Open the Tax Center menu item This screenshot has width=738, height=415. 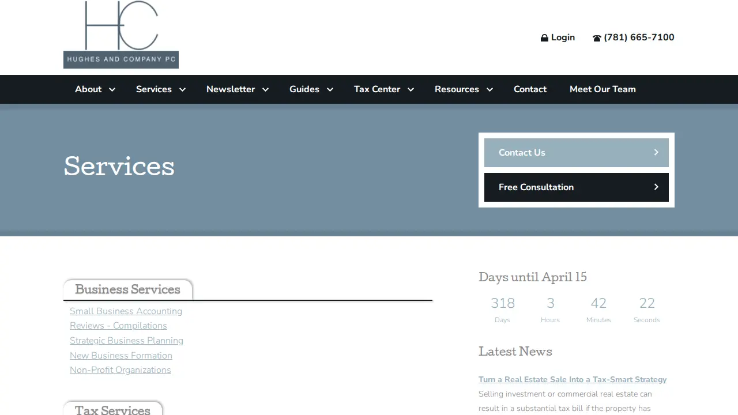pyautogui.click(x=377, y=89)
